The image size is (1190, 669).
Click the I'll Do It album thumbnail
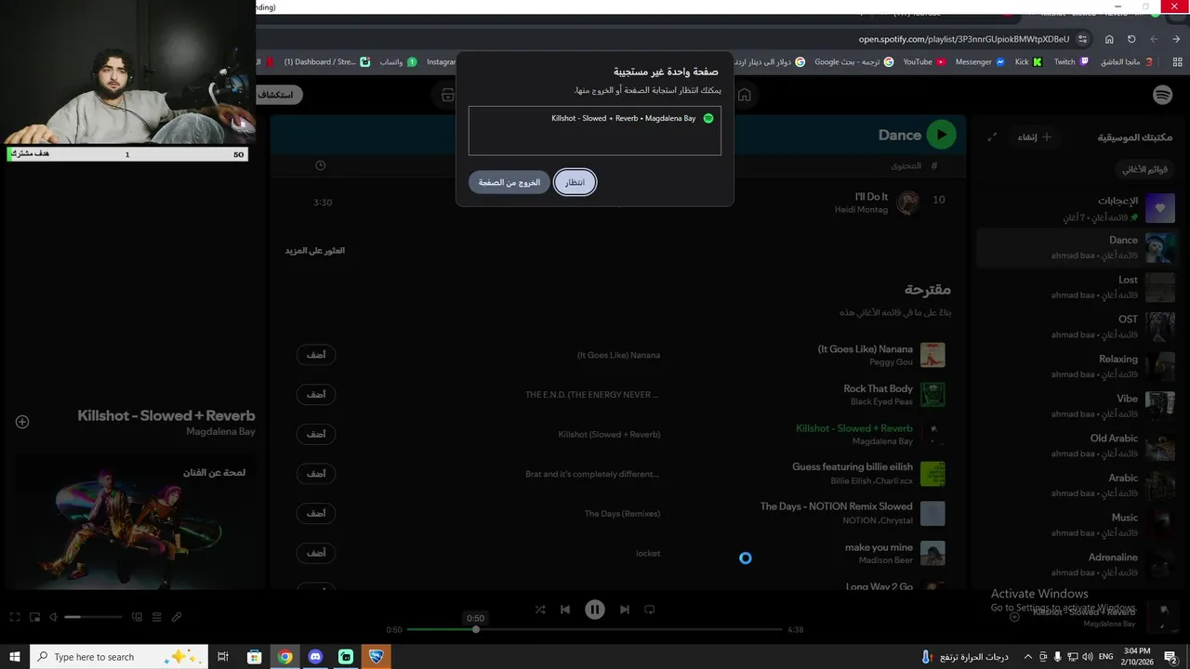[x=908, y=203]
